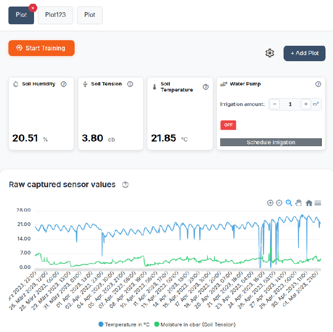Open Soil Humidity help icon
The image size is (333, 332).
tap(64, 84)
